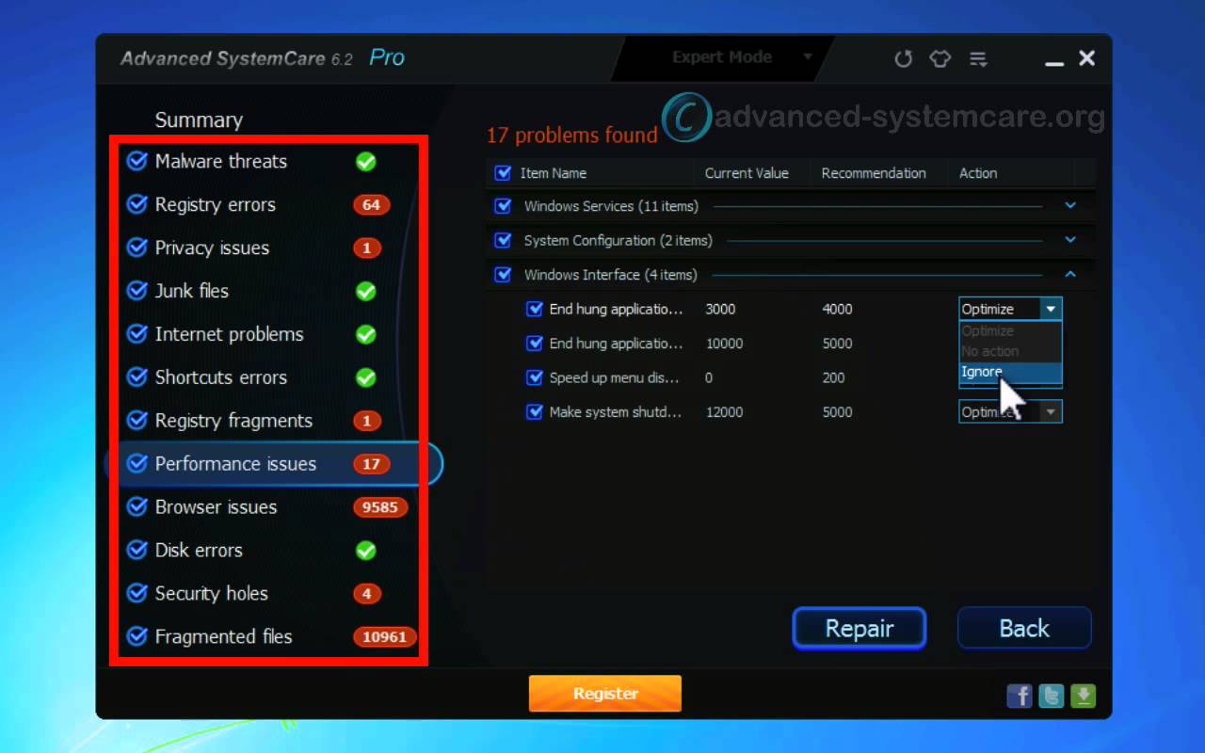Toggle the Windows Services group checkbox

coord(504,206)
